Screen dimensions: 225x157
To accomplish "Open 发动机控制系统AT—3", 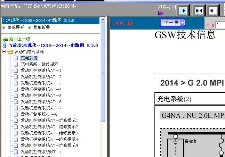I will point(41,83).
